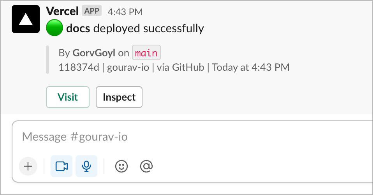Image resolution: width=373 pixels, height=195 pixels.
Task: Open GorvGoyl author link
Action: click(x=94, y=53)
